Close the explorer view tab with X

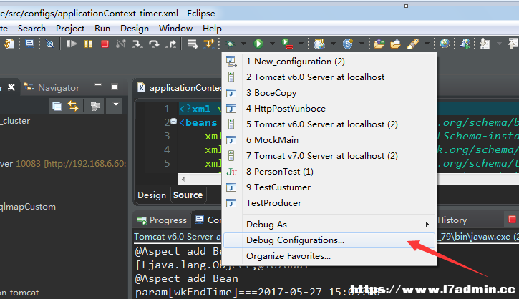click(11, 87)
